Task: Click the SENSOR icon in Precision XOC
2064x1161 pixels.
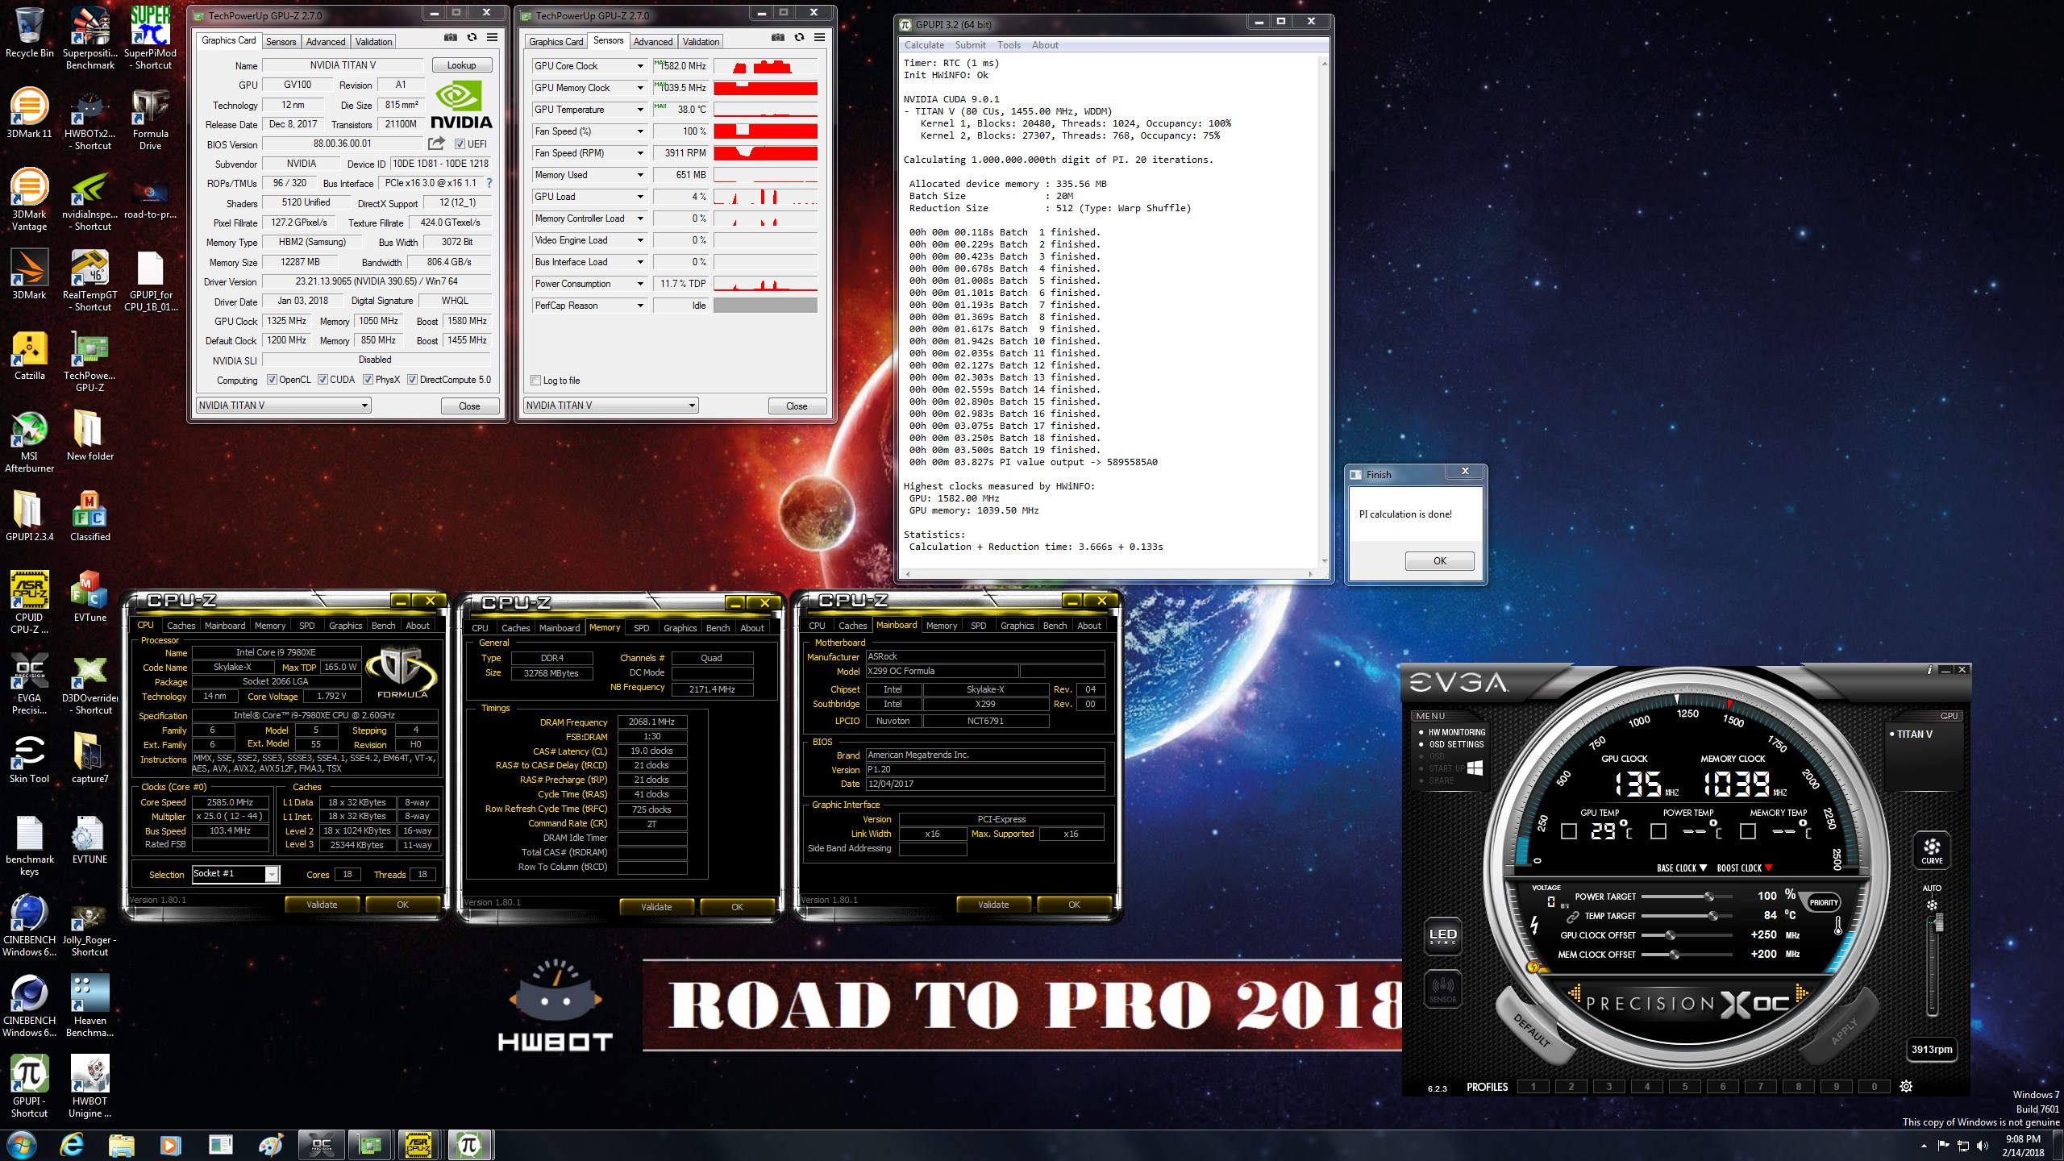Action: 1442,989
